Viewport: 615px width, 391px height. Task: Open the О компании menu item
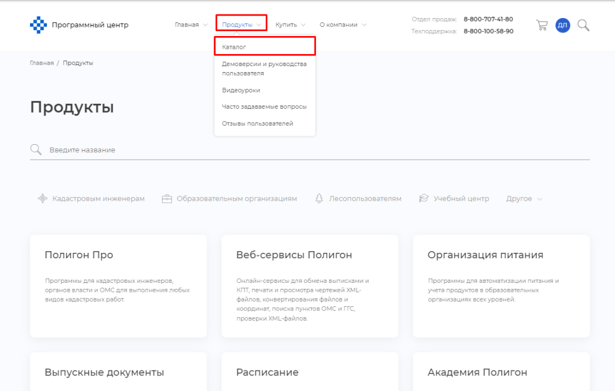(338, 25)
